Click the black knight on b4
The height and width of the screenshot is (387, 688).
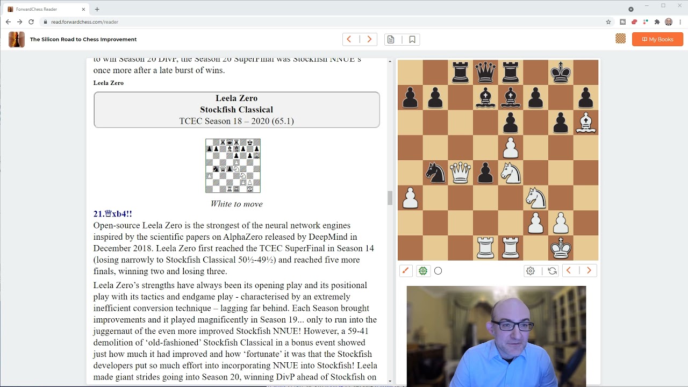[x=435, y=173]
